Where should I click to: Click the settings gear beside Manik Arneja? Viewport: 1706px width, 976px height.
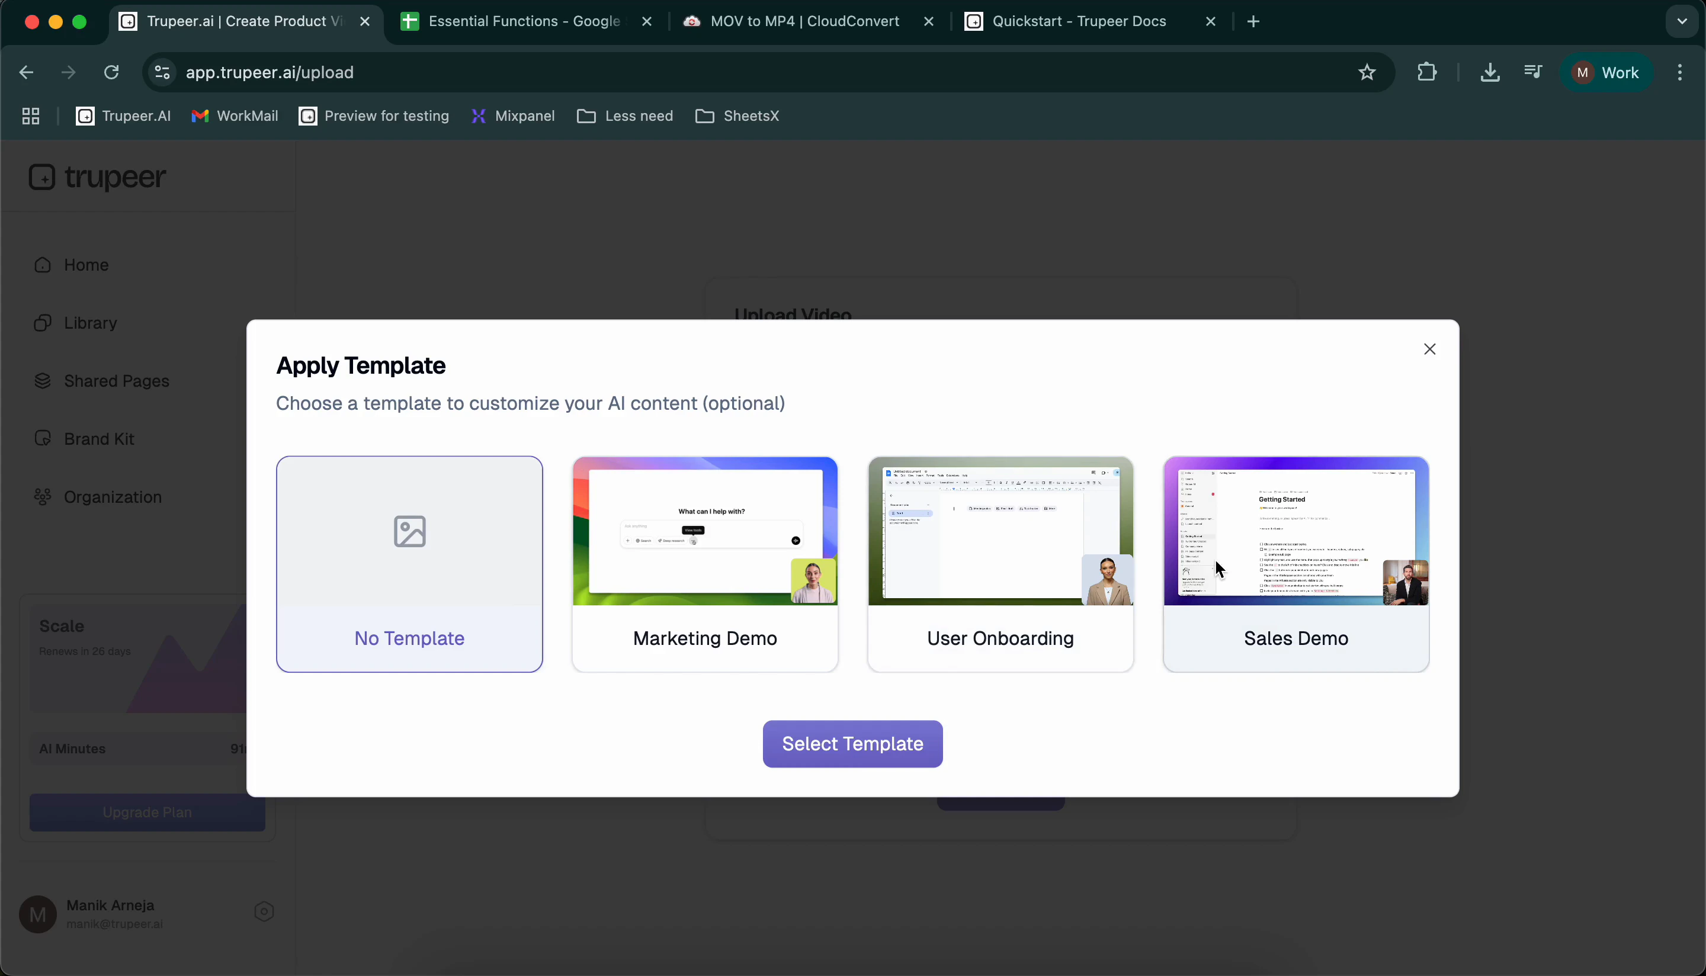[264, 911]
